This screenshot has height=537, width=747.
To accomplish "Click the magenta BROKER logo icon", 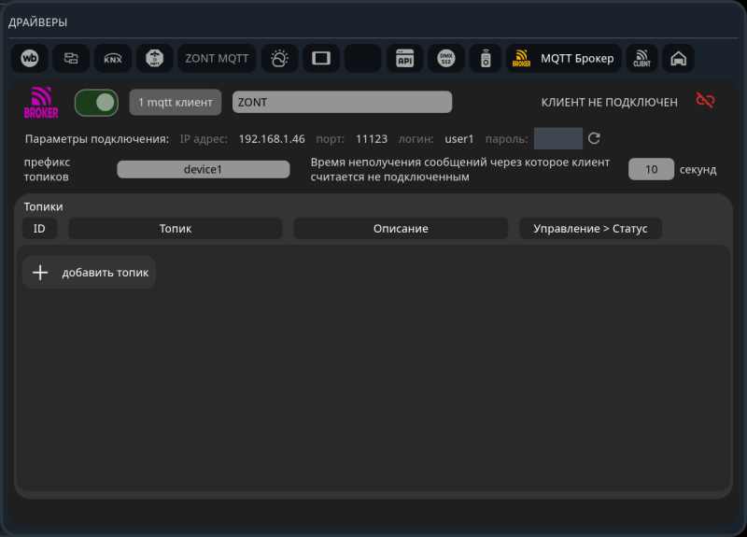I will 41,103.
